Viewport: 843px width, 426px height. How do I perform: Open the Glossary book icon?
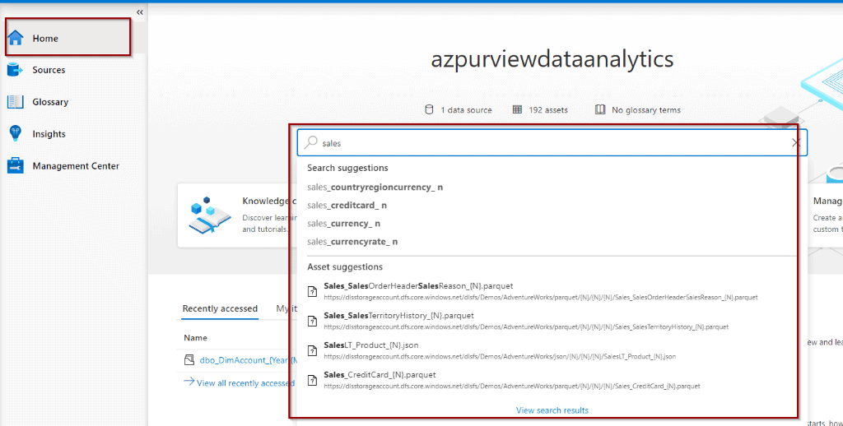point(15,101)
